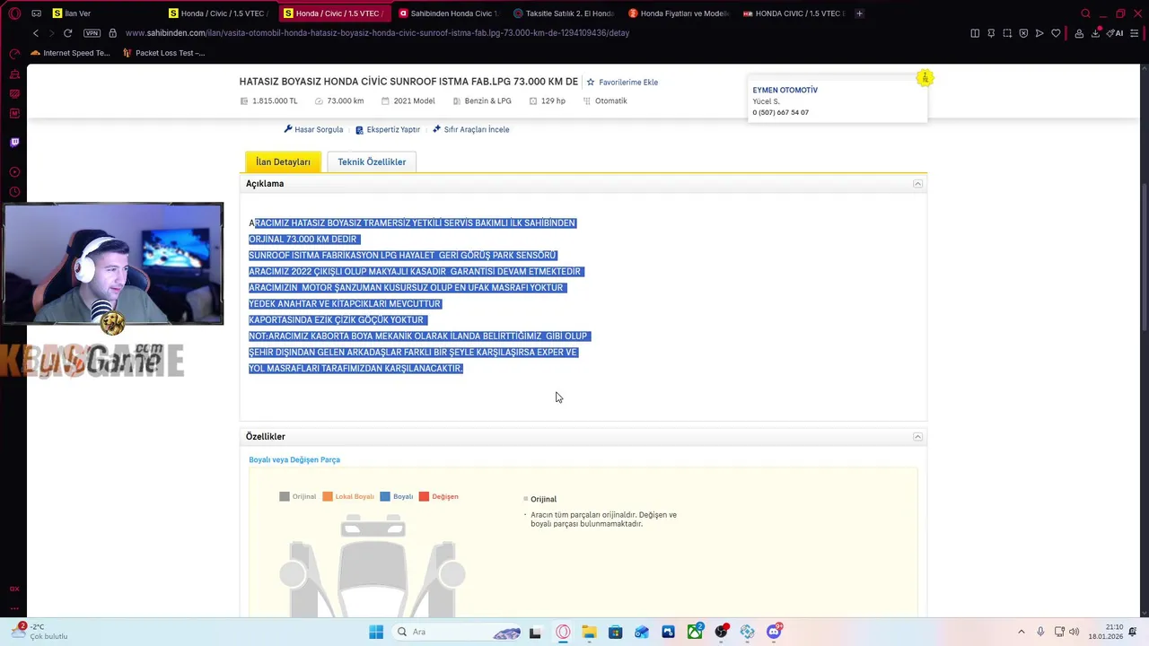This screenshot has height=646, width=1149.
Task: Click the red Değişen legend swatch
Action: pyautogui.click(x=425, y=496)
